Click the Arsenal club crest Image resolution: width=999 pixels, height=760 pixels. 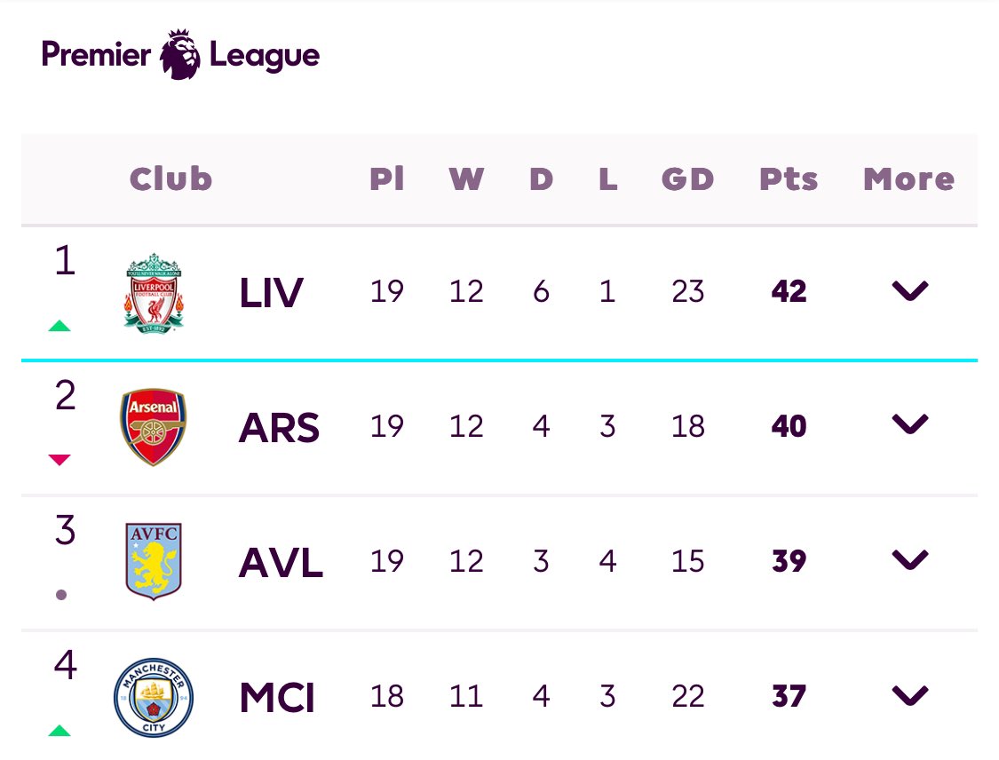[153, 427]
